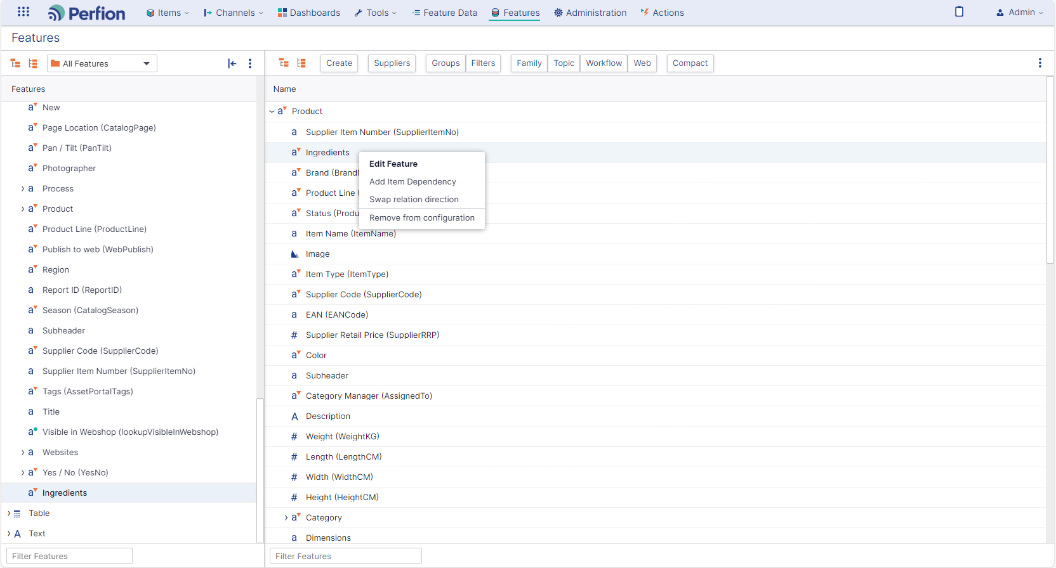This screenshot has width=1056, height=568.
Task: Click the text icon beside Description
Action: (x=294, y=416)
